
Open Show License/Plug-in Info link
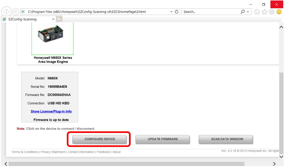coord(51,111)
